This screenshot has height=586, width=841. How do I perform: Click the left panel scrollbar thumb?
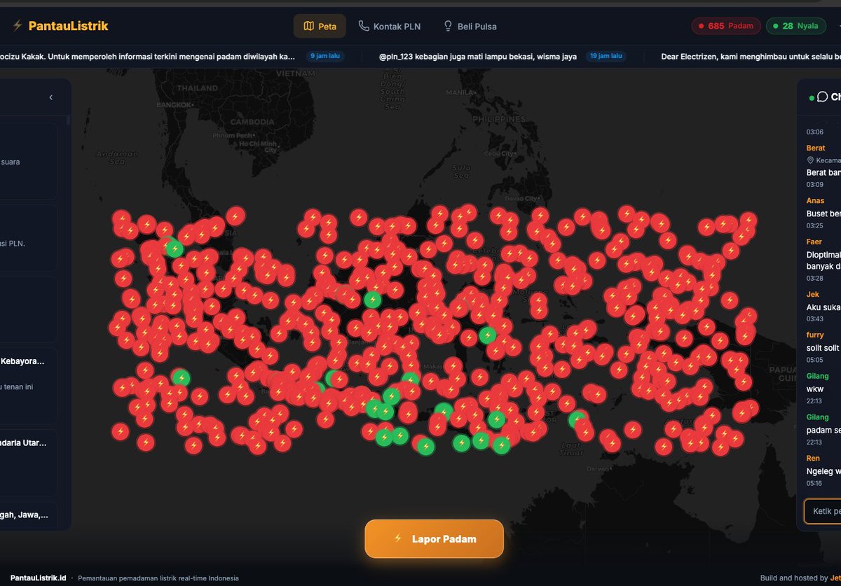tap(68, 120)
